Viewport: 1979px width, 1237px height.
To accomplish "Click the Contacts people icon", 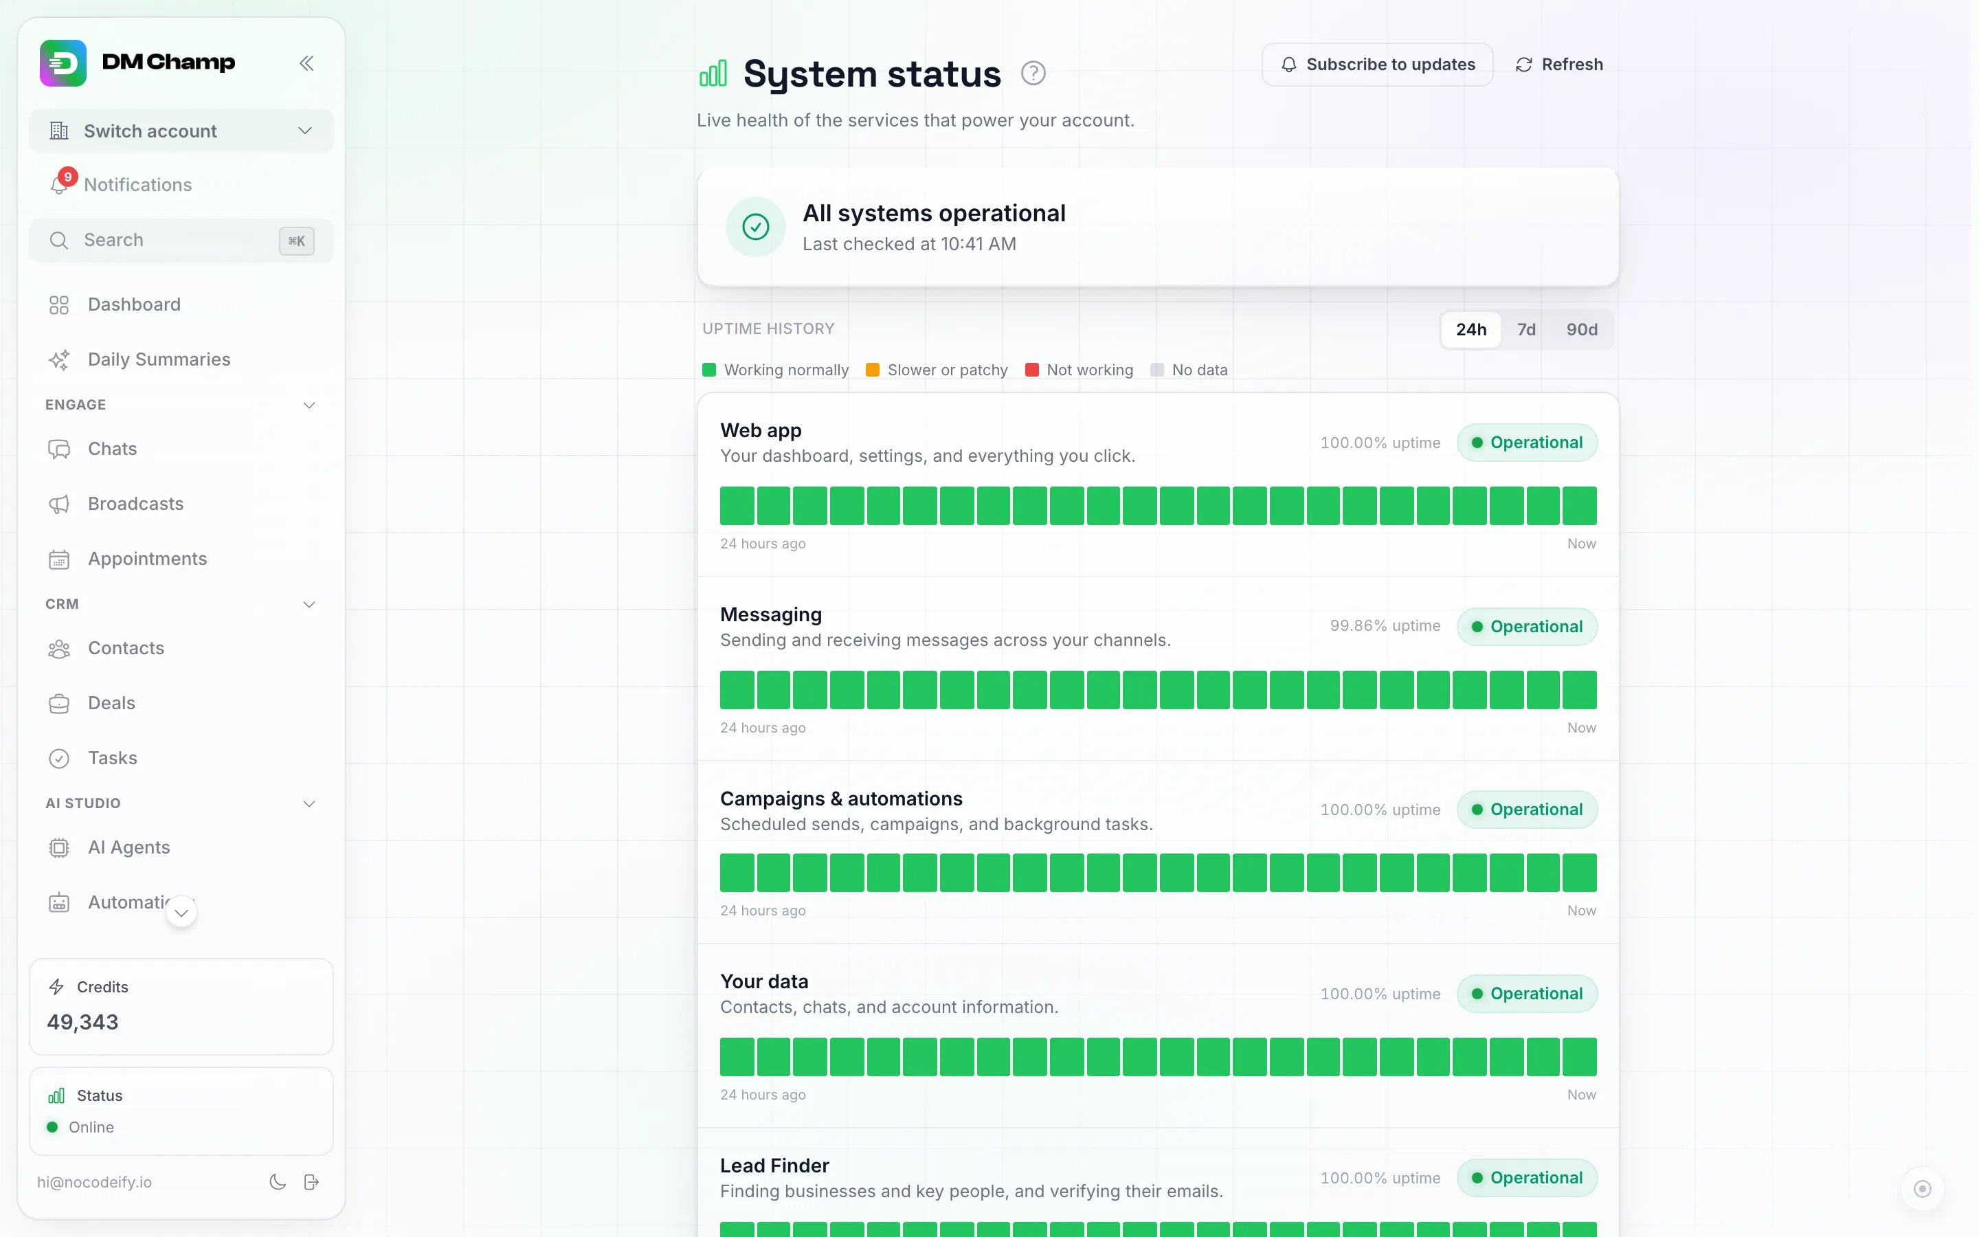I will 59,649.
